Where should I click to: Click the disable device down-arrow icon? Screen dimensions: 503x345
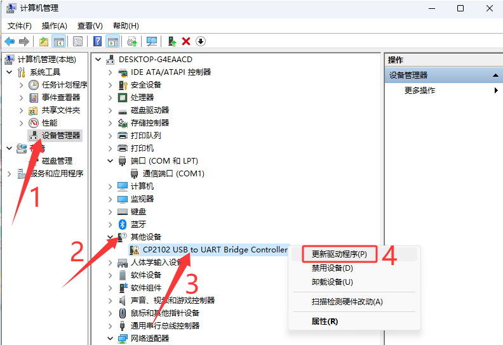(201, 41)
